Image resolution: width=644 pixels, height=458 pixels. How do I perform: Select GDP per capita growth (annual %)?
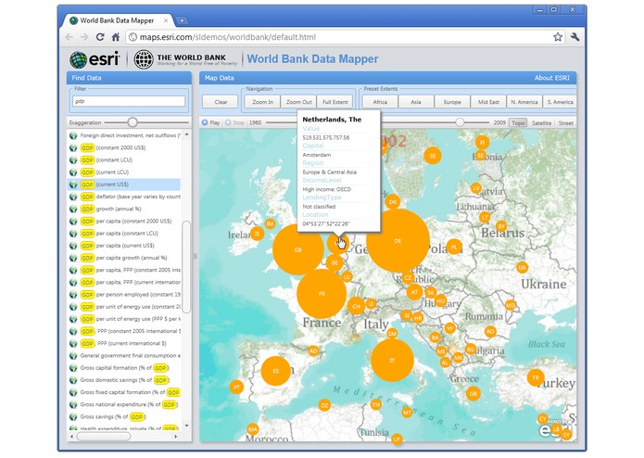[x=123, y=258]
